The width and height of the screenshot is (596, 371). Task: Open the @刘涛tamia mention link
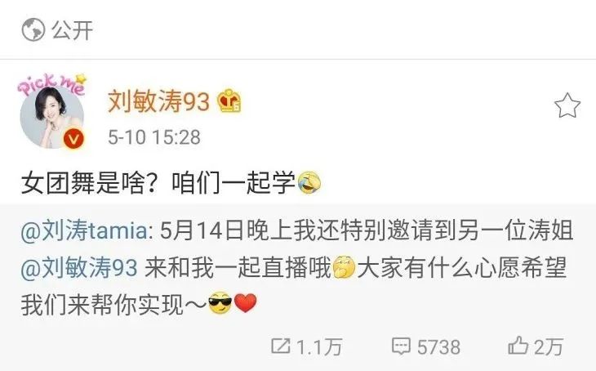coord(87,231)
